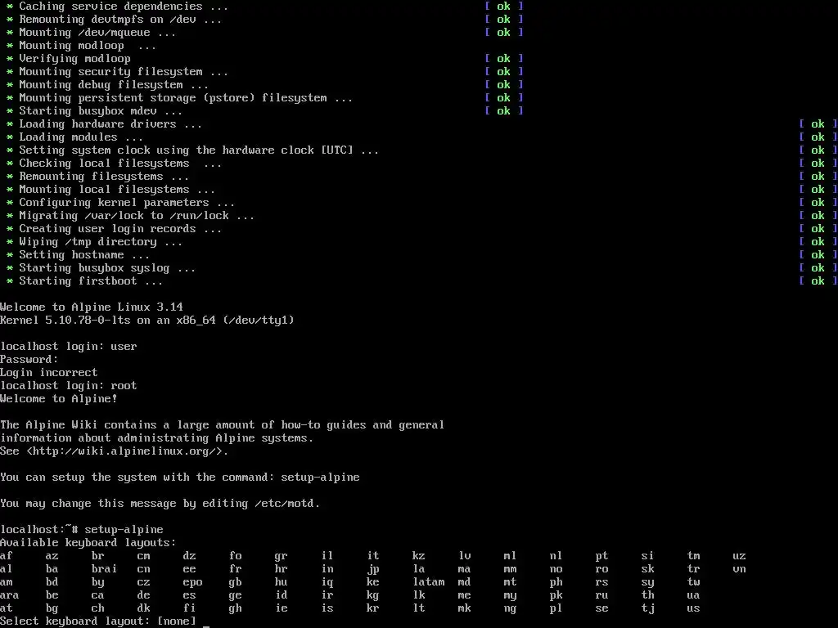Click the 'tj' keyboard layout code
The width and height of the screenshot is (838, 628).
click(x=648, y=608)
